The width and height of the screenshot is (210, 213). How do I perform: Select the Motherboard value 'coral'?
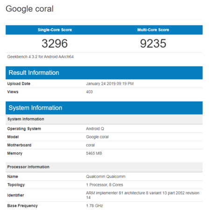(91, 145)
